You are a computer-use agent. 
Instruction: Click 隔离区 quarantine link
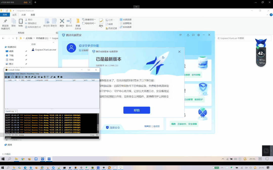tap(148, 126)
